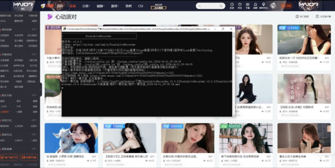Click the purple 心动派对 category icon
The height and width of the screenshot is (168, 335).
(x=50, y=16)
